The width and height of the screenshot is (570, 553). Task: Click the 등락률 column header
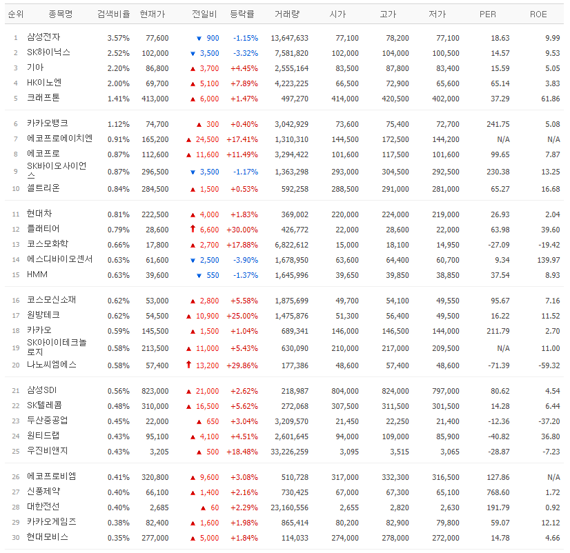[x=242, y=14]
